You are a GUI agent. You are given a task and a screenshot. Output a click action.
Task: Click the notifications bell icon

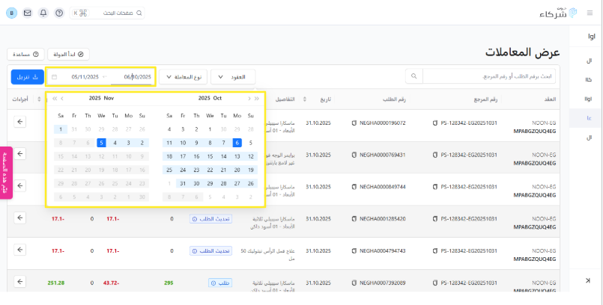pyautogui.click(x=43, y=13)
